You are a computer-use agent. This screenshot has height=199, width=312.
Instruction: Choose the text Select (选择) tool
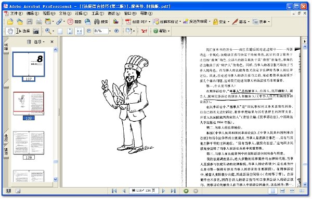click(23, 31)
